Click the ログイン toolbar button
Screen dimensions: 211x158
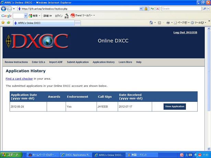pos(59,16)
